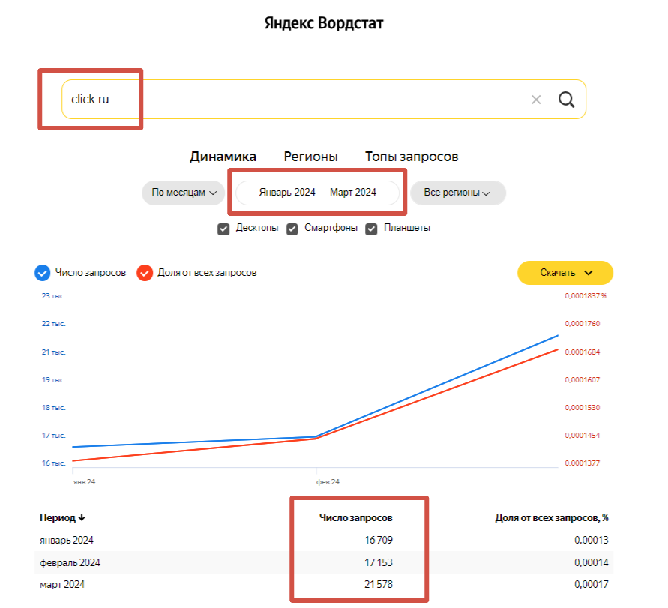The image size is (668, 608).
Task: Click the Число запросов column header
Action: (x=355, y=517)
